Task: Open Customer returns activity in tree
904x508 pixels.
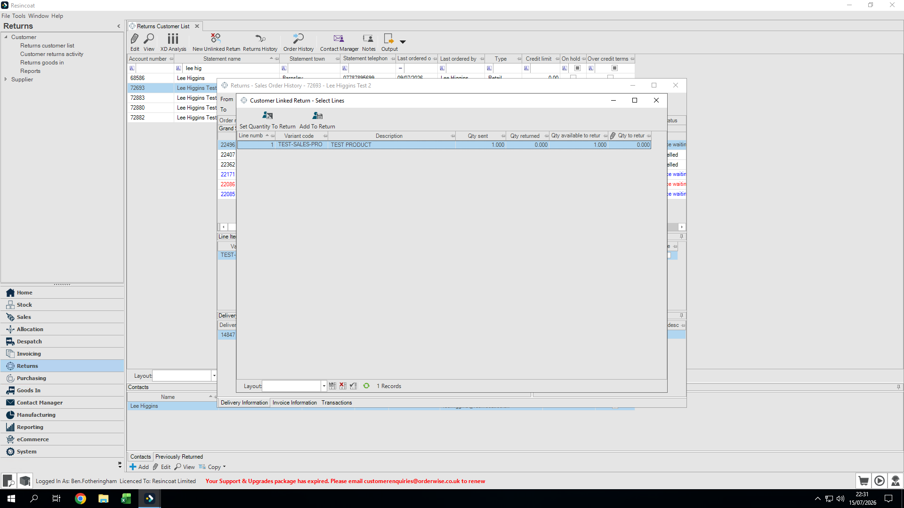Action: tap(52, 54)
